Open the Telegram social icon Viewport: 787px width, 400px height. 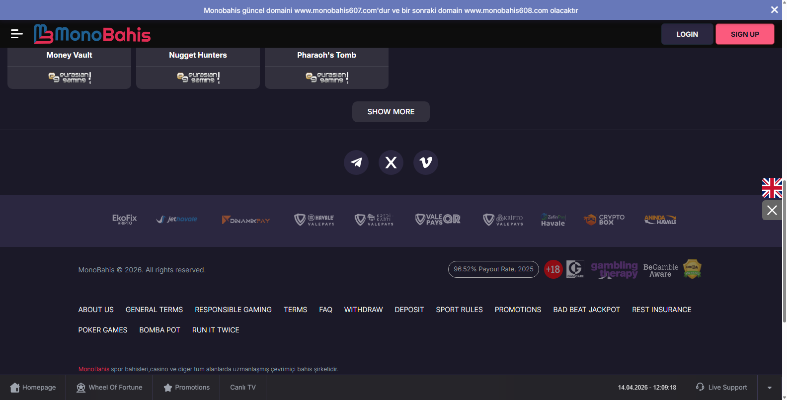[x=356, y=162]
